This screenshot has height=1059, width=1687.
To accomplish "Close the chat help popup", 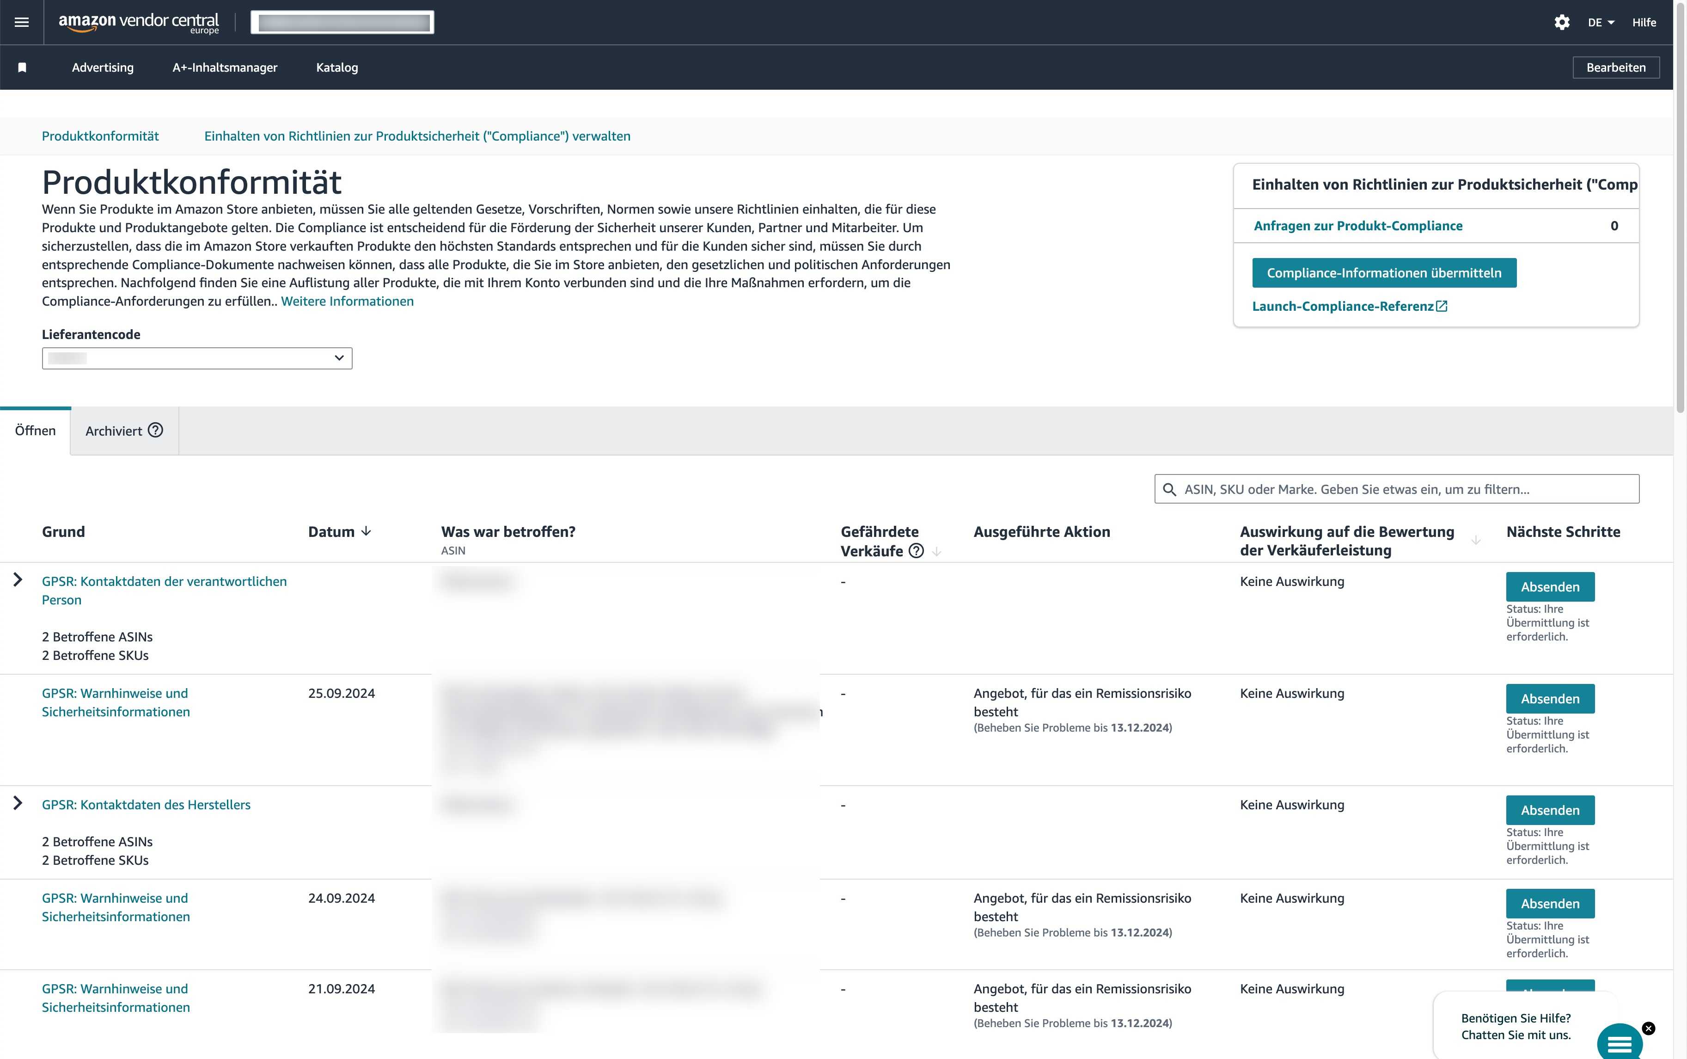I will coord(1649,1028).
